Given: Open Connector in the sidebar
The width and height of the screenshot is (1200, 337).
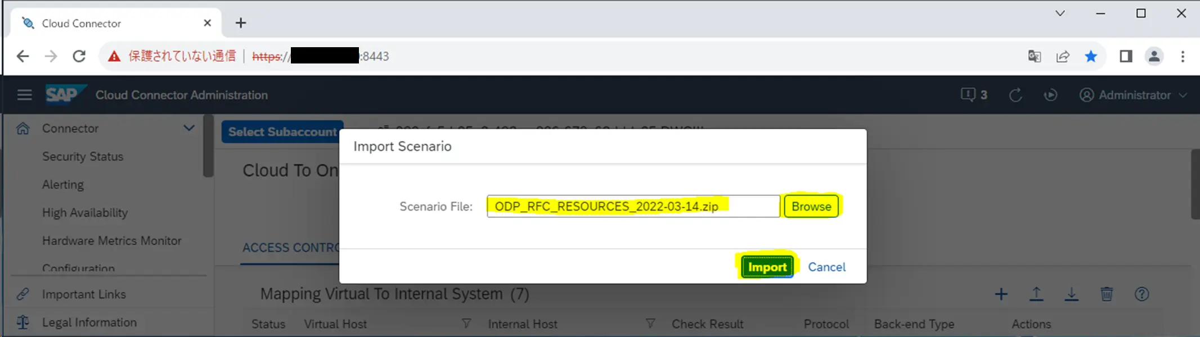Looking at the screenshot, I should pos(70,128).
